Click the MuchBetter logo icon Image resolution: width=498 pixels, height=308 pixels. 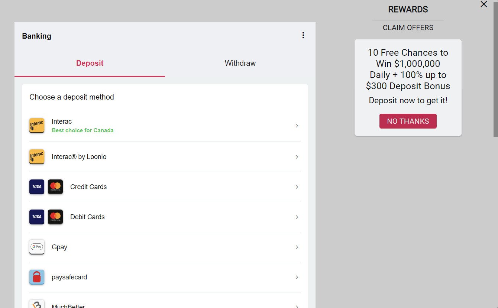coord(37,304)
